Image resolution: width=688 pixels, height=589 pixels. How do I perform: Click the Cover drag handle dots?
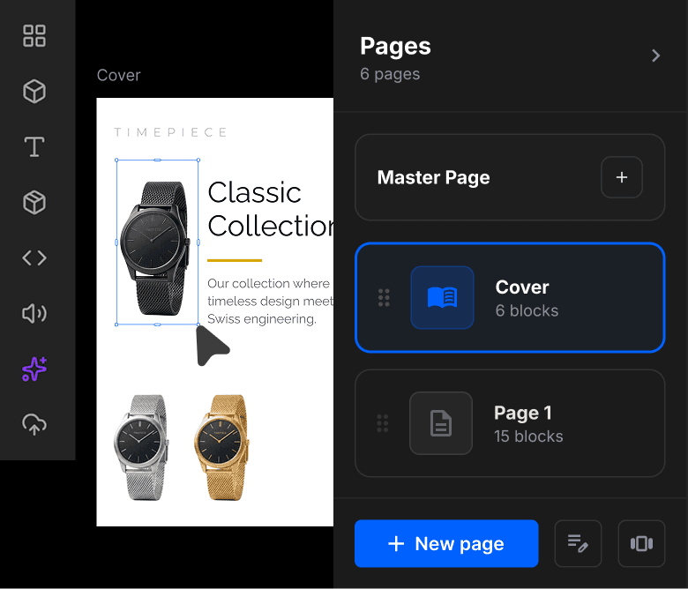click(384, 298)
